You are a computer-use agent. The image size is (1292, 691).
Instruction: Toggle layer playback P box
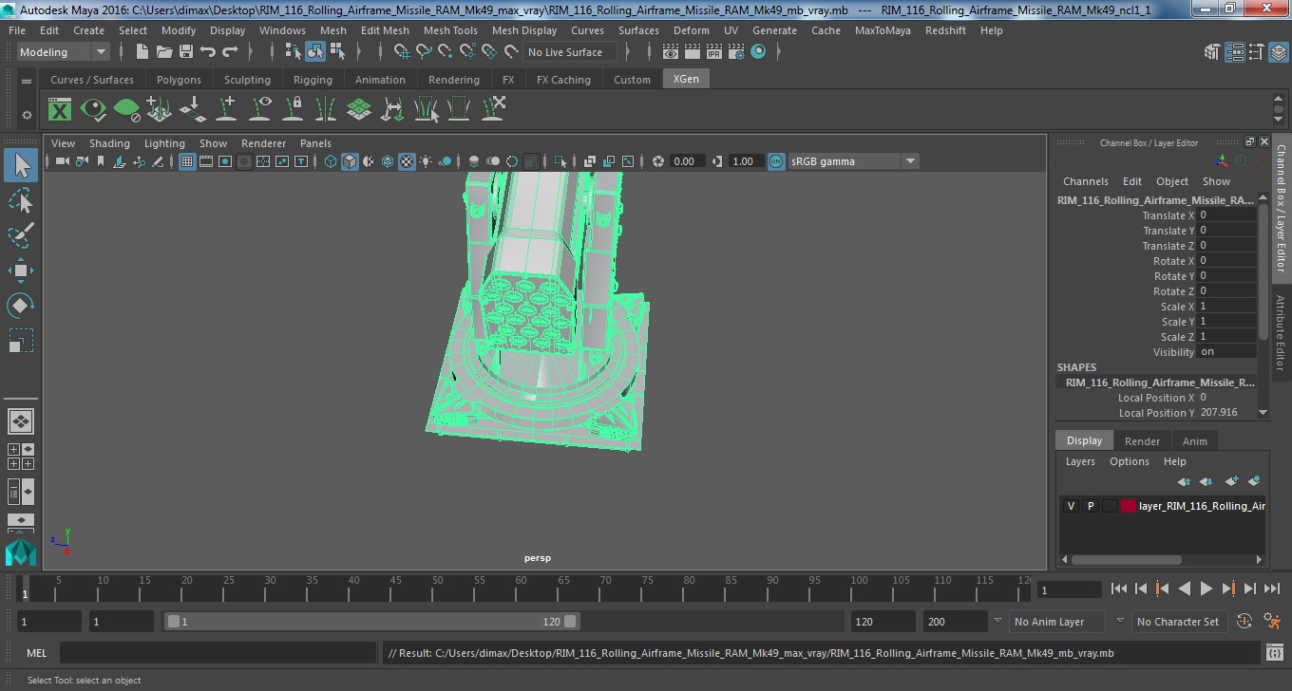click(1091, 506)
